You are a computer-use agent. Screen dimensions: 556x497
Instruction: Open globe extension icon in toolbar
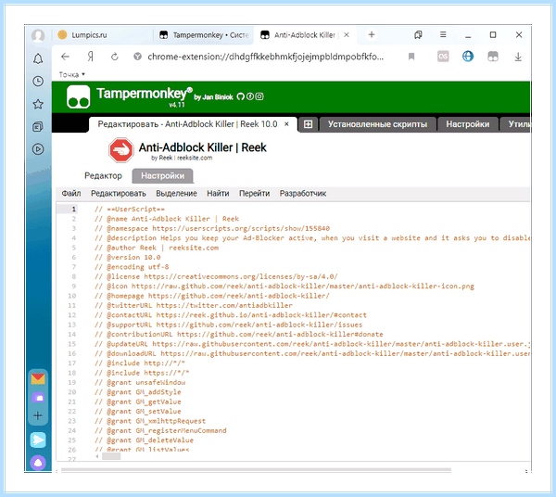click(x=468, y=56)
